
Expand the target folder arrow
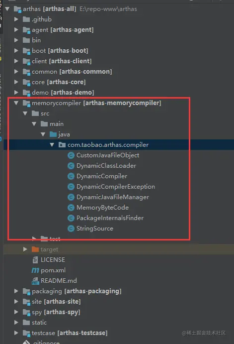click(25, 249)
